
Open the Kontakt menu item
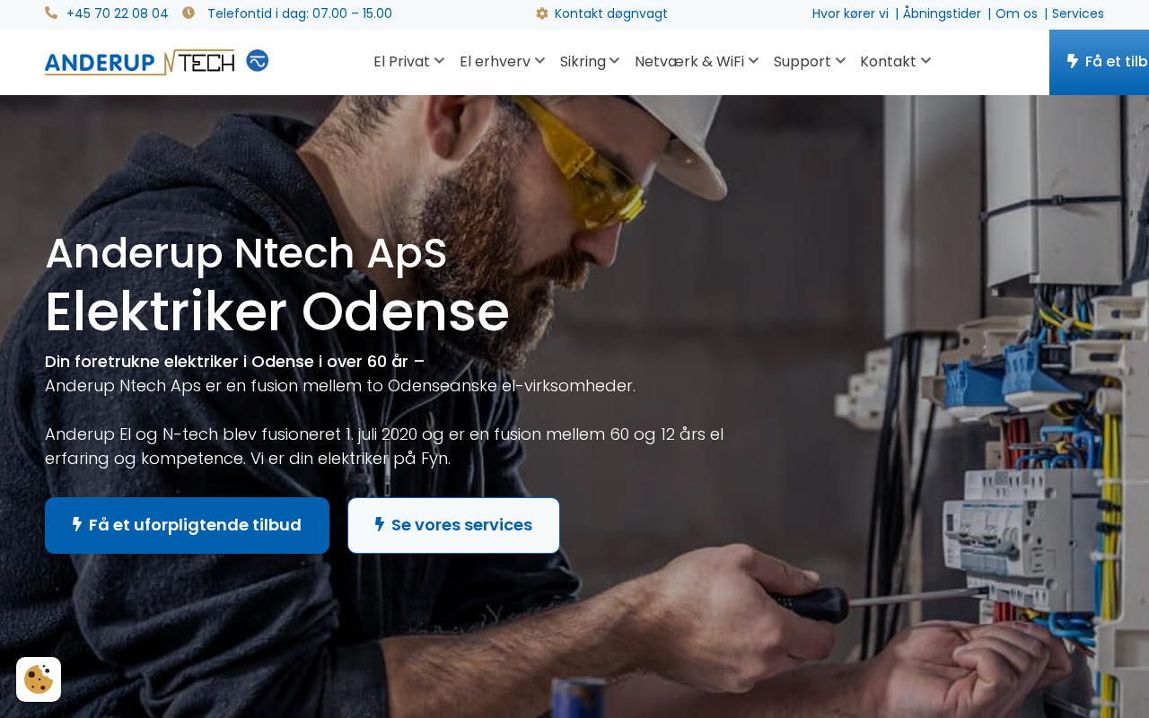(895, 61)
